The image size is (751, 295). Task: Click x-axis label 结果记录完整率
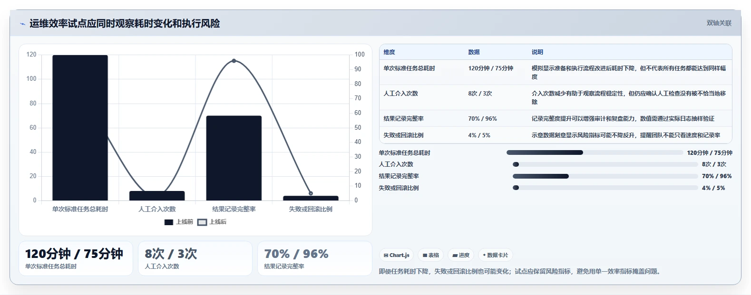234,209
